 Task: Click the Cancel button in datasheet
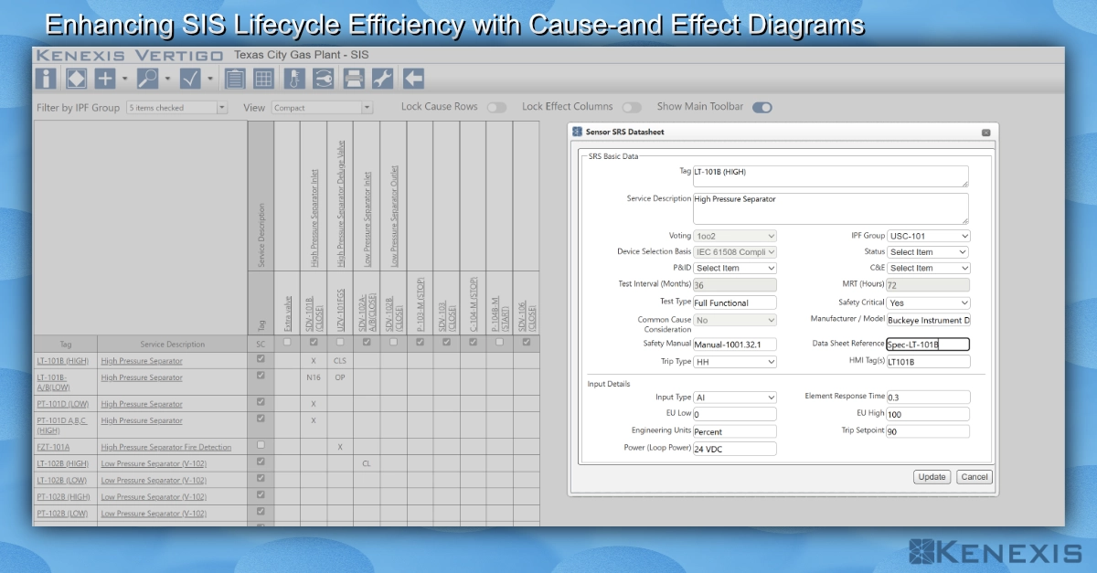(975, 477)
